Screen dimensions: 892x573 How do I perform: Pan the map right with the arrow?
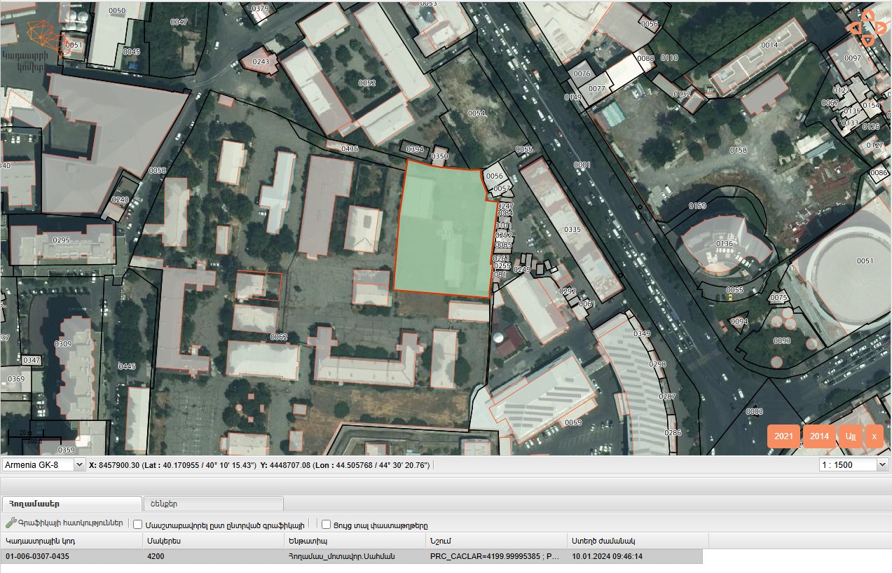[881, 28]
